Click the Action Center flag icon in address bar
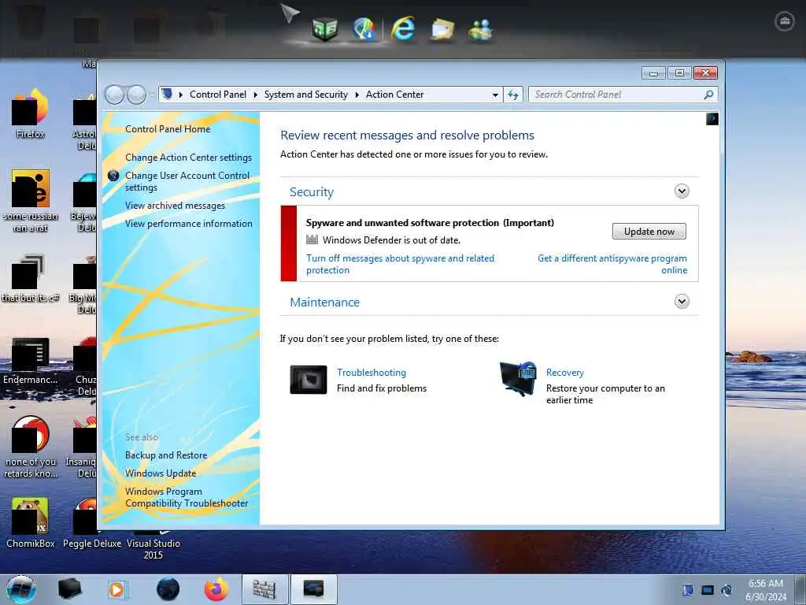 point(167,95)
